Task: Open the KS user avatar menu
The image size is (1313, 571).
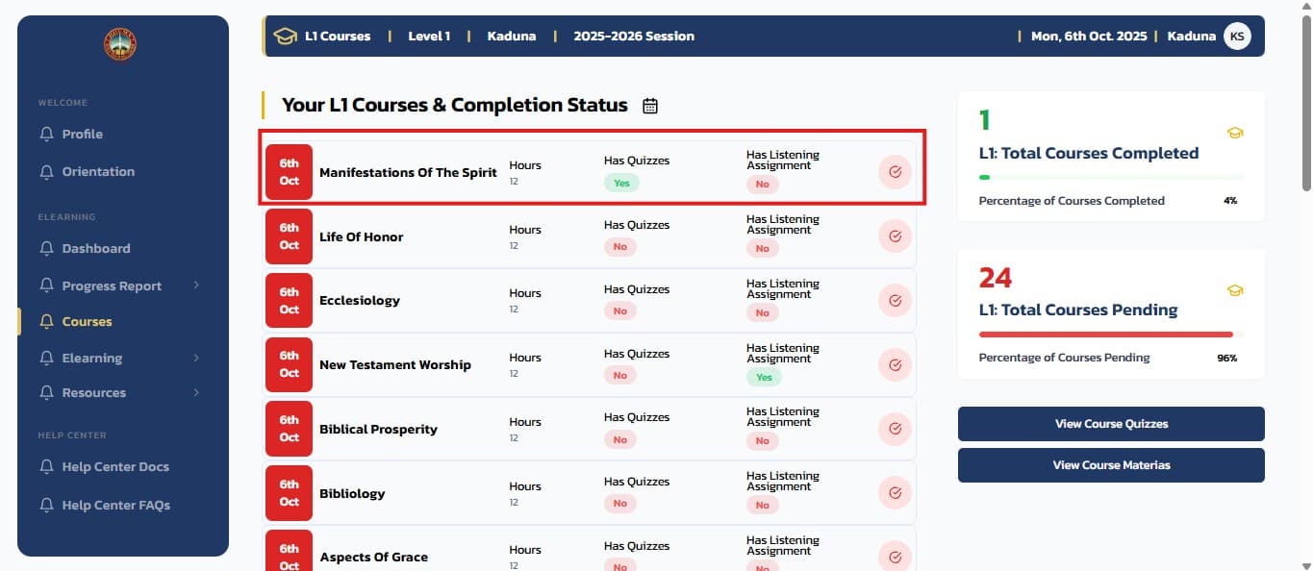Action: coord(1237,36)
